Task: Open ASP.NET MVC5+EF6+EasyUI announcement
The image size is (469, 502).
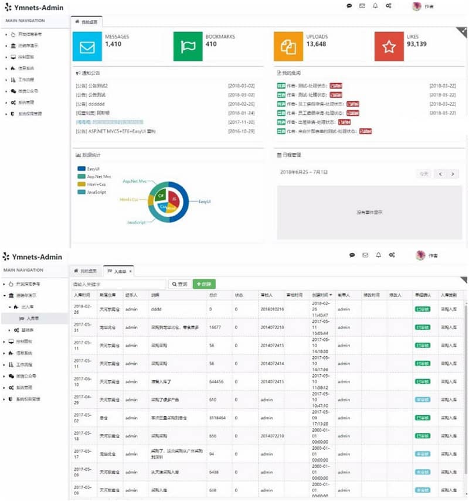Action: coord(115,132)
